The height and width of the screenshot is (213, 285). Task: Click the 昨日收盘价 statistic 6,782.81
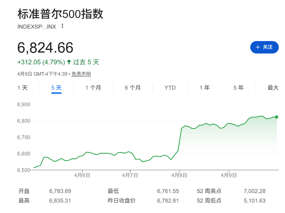tap(168, 200)
